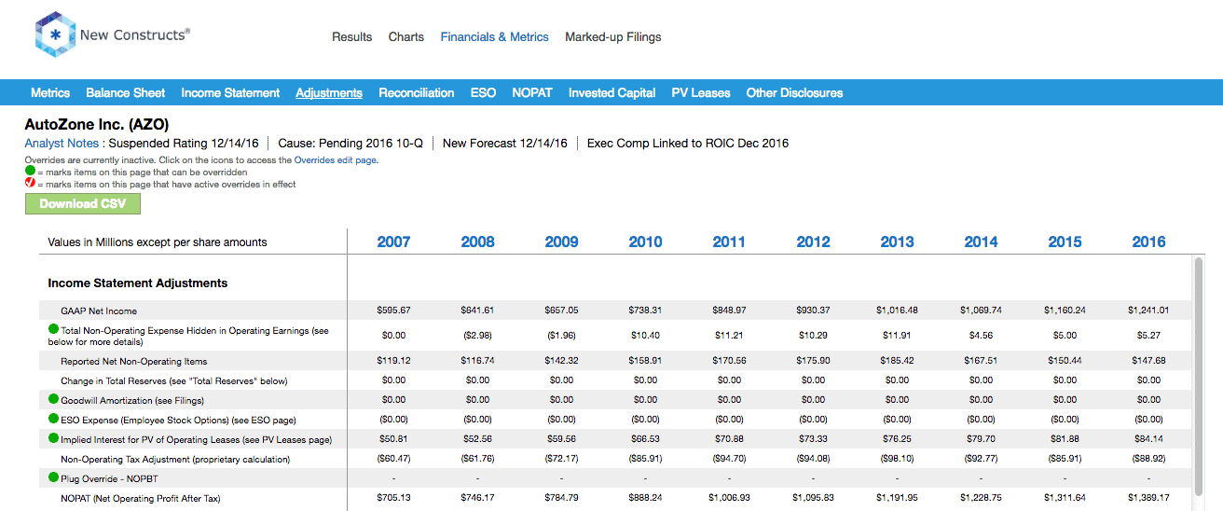Screen dimensions: 1223x511
Task: Click 2011 GAAP Net Income value $848.97
Action: 729,311
